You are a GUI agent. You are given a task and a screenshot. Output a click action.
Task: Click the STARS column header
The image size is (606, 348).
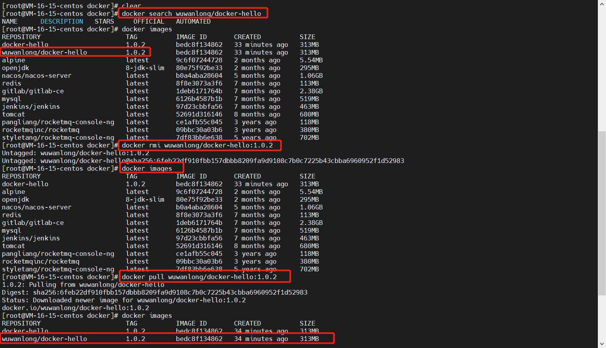(x=104, y=21)
